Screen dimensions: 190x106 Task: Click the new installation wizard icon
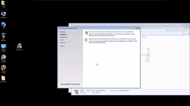coord(86,33)
